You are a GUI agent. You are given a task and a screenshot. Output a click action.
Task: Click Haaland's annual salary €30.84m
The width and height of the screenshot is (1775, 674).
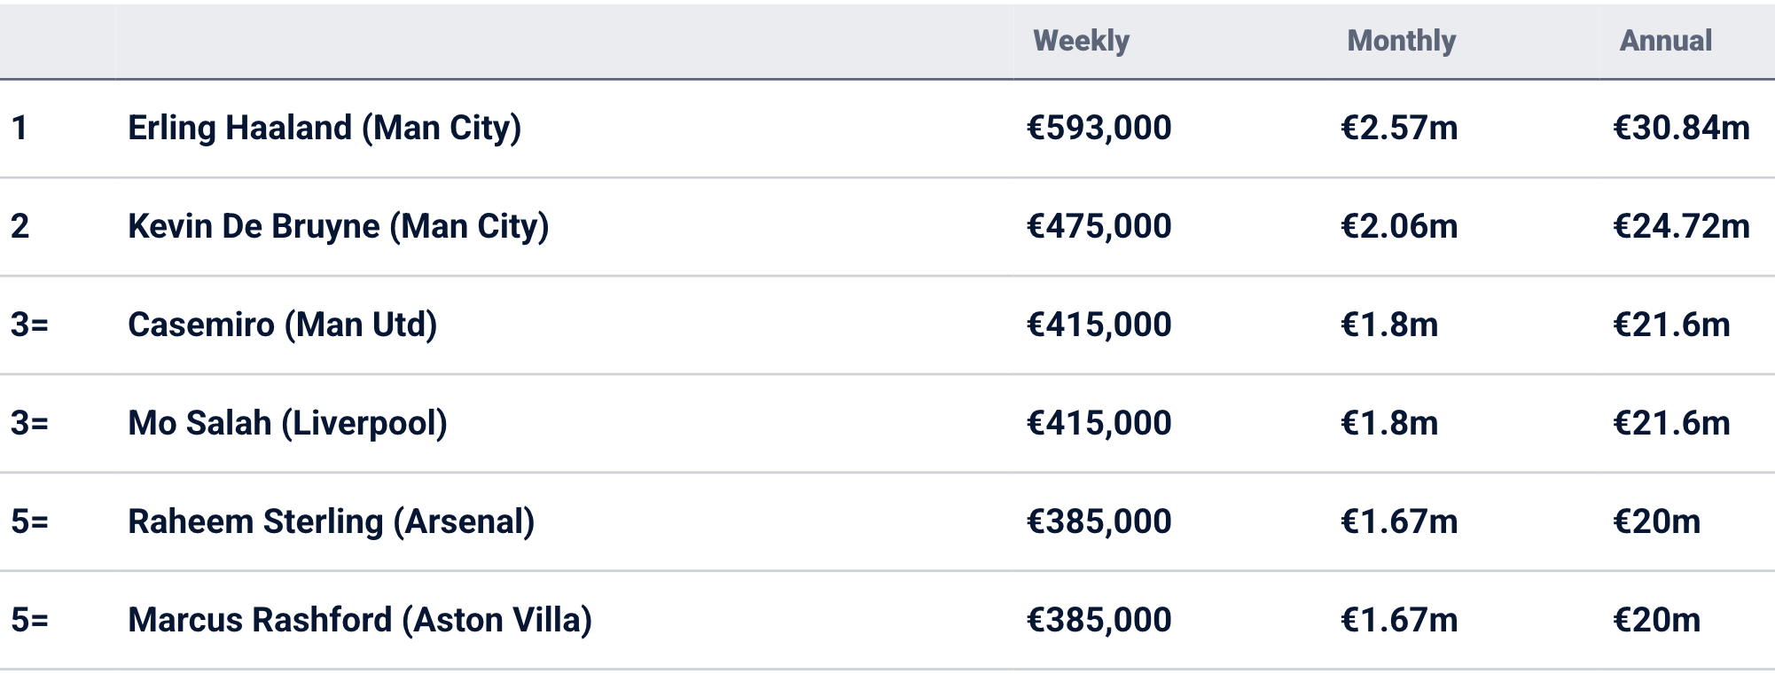(x=1681, y=128)
